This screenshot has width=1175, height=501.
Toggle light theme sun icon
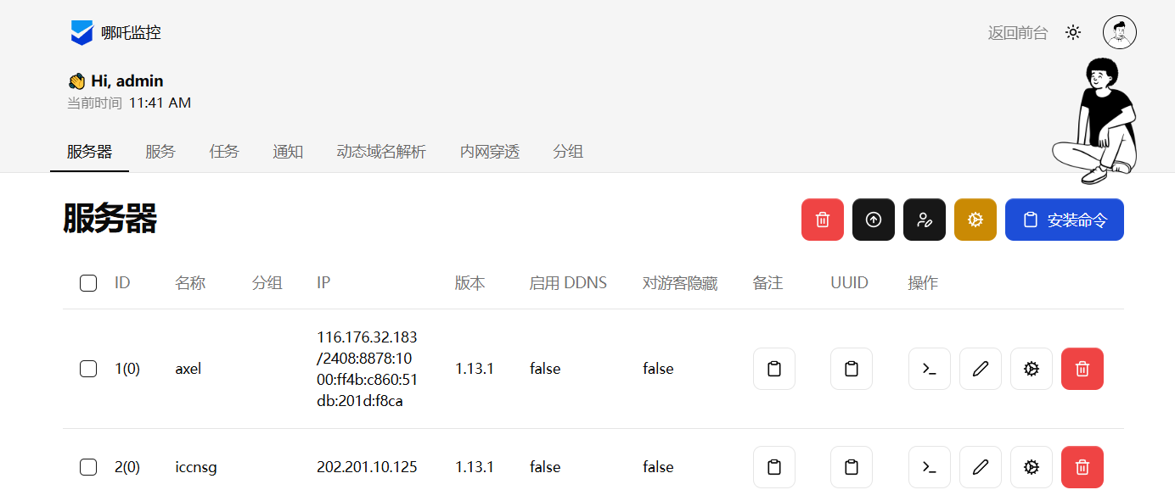(1073, 33)
